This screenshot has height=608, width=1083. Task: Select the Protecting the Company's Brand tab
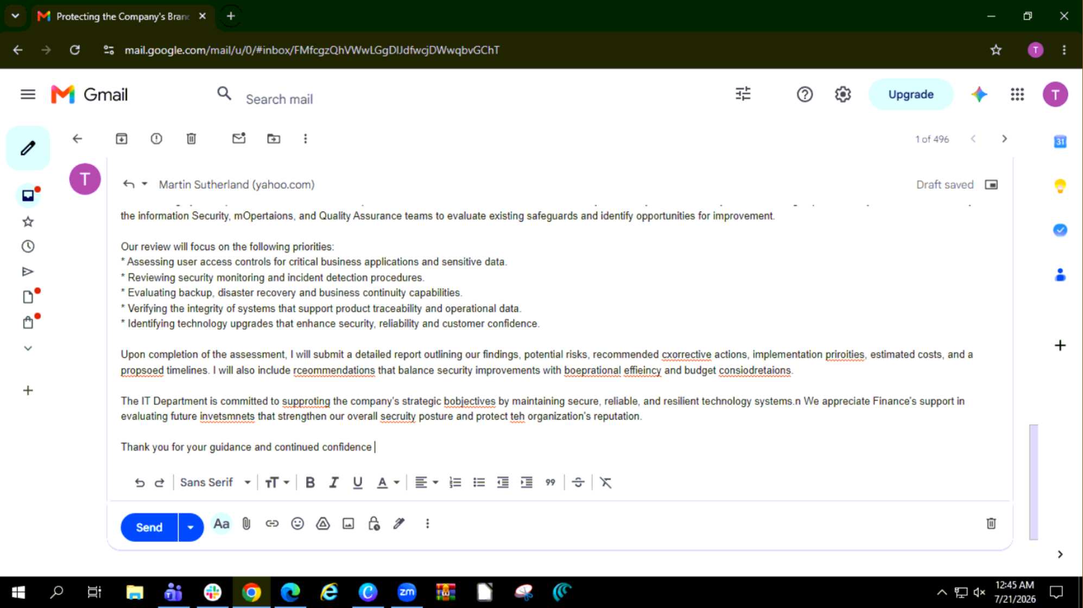click(122, 16)
